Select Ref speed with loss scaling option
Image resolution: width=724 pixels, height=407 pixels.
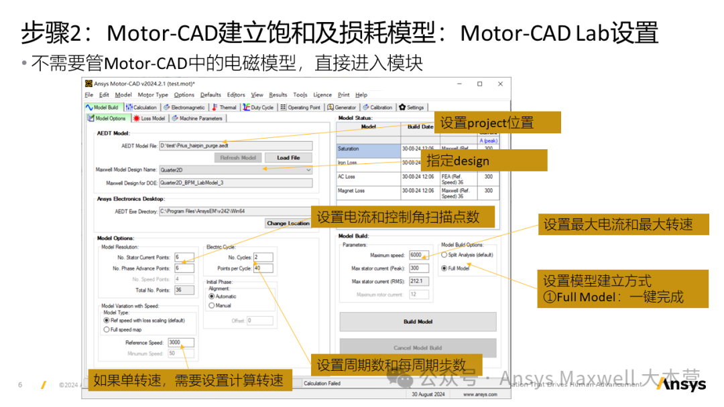pos(107,321)
